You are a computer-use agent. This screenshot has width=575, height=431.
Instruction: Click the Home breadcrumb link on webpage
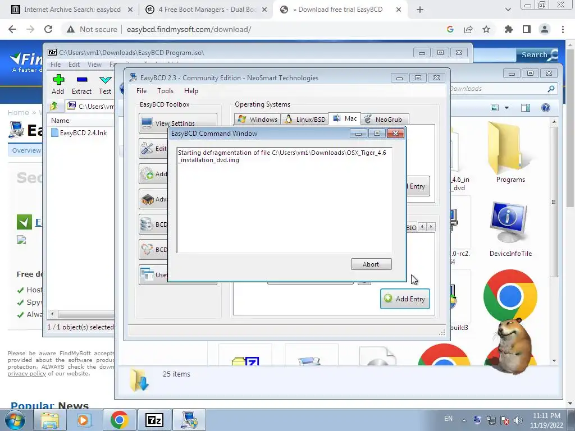pyautogui.click(x=18, y=112)
